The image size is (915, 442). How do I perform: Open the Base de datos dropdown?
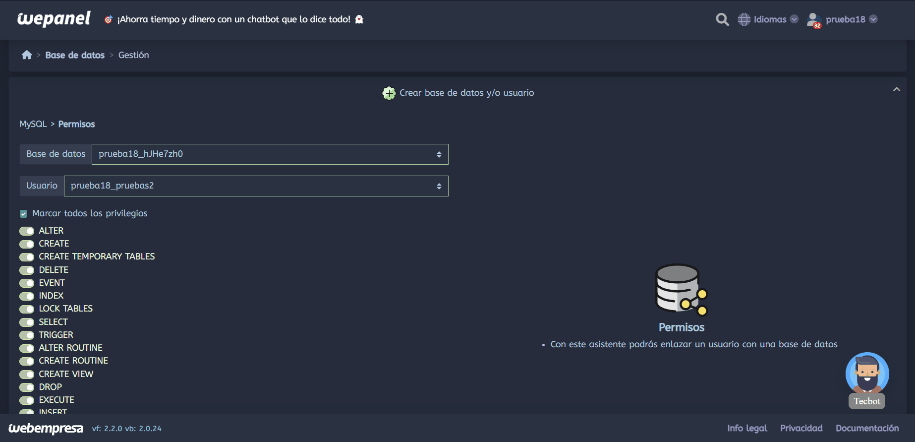pos(270,154)
